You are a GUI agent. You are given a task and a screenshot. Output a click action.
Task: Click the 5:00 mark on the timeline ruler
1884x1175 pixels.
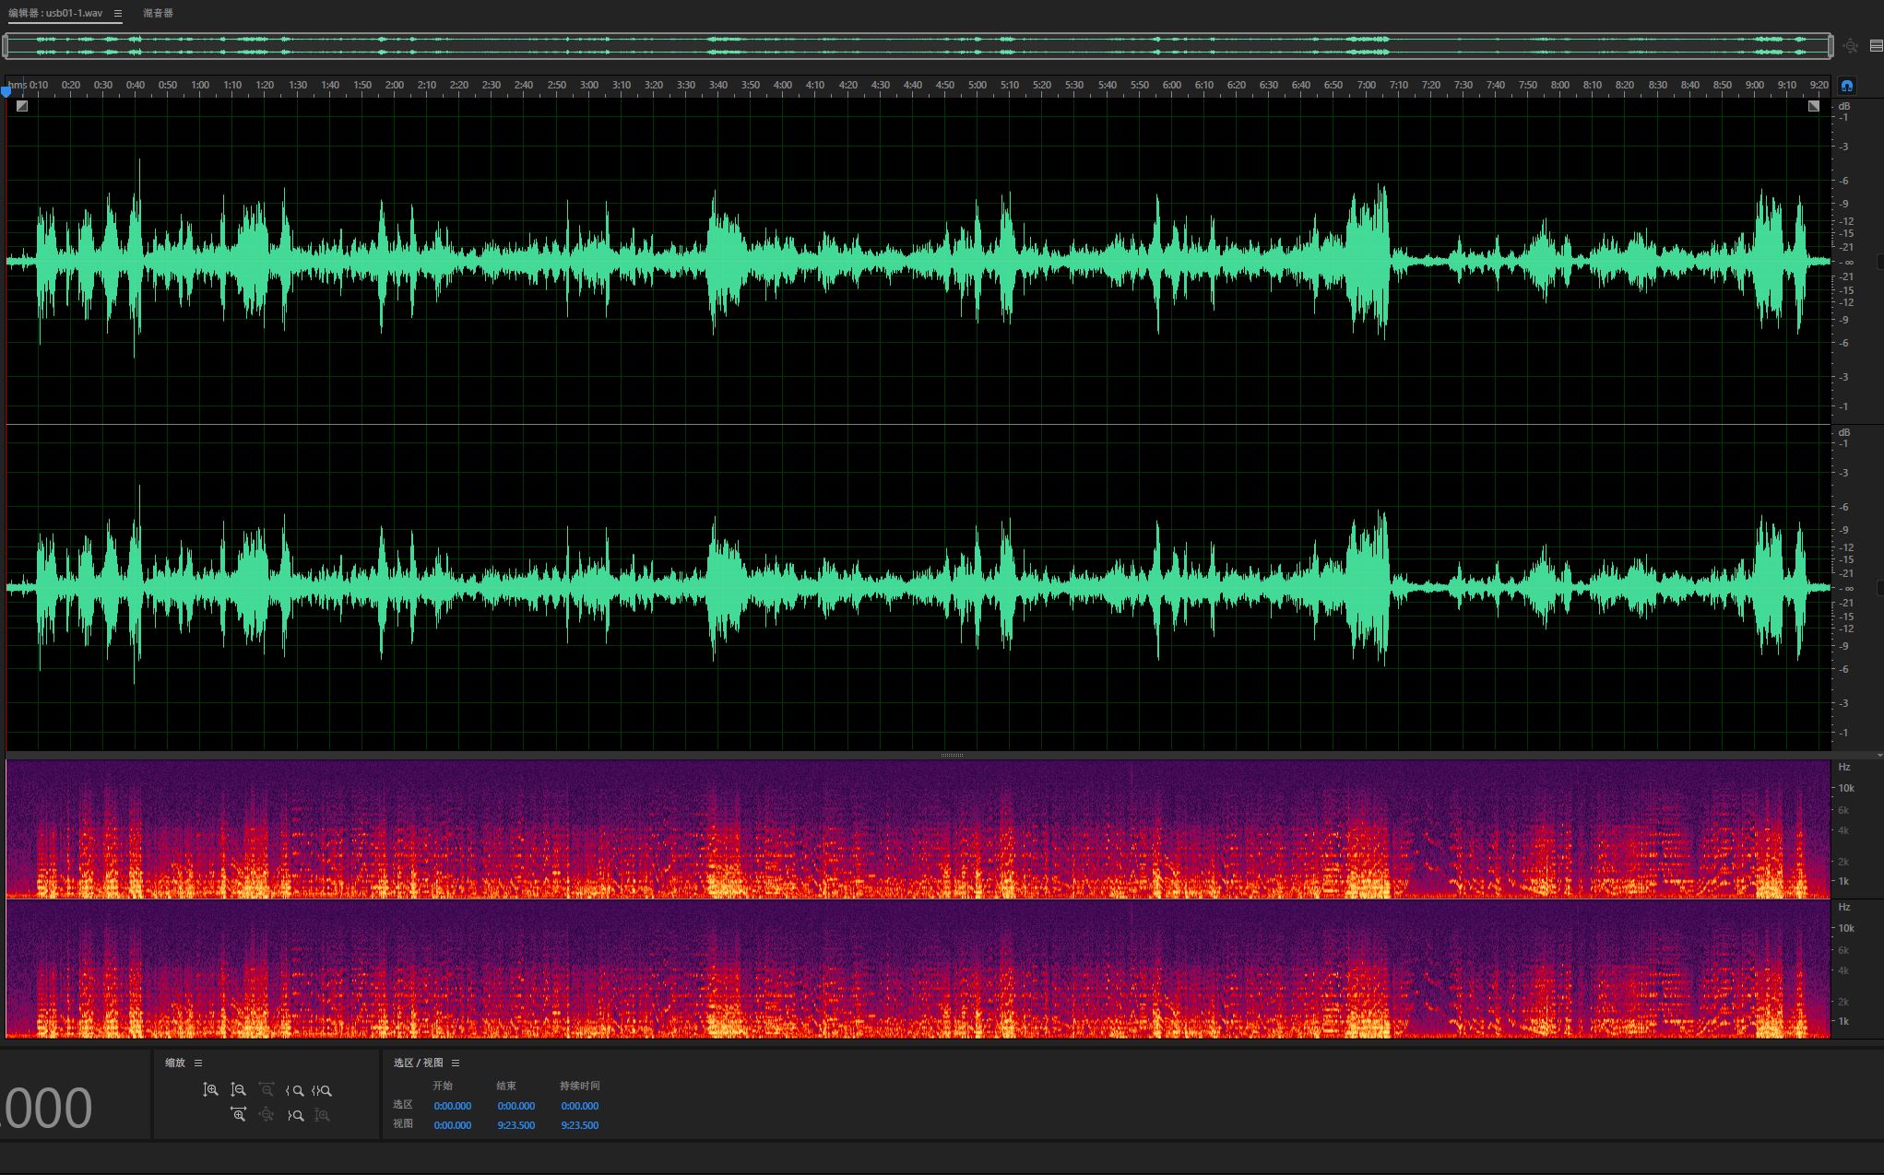click(978, 86)
